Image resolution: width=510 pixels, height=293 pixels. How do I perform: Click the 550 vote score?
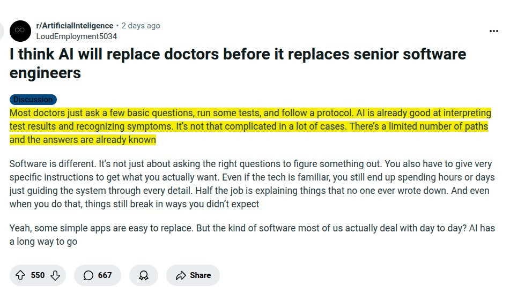pos(38,275)
